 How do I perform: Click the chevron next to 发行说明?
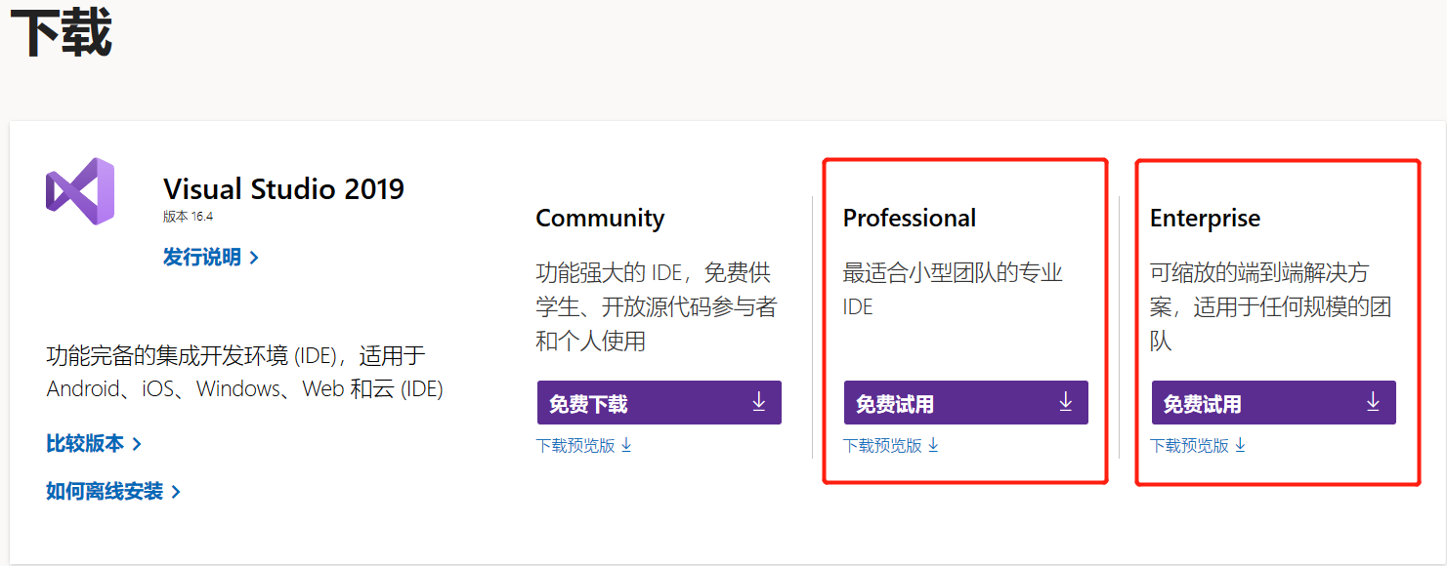click(x=254, y=259)
